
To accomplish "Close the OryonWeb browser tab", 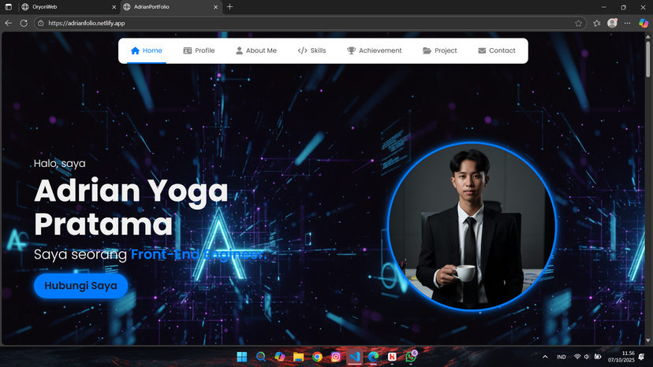I will coord(114,7).
